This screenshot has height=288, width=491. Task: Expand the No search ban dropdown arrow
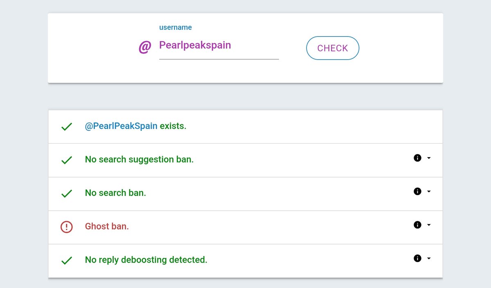(429, 191)
